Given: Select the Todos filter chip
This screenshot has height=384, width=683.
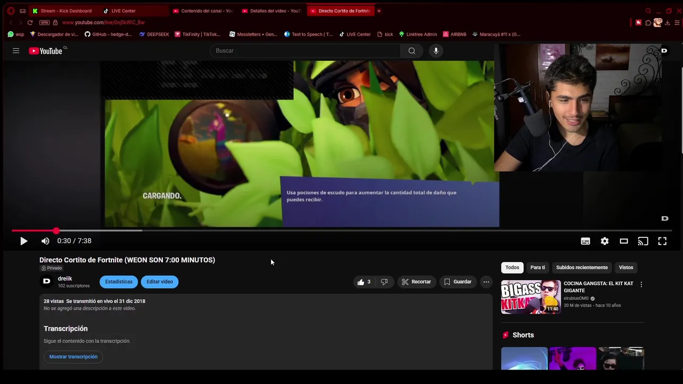Looking at the screenshot, I should [x=512, y=268].
